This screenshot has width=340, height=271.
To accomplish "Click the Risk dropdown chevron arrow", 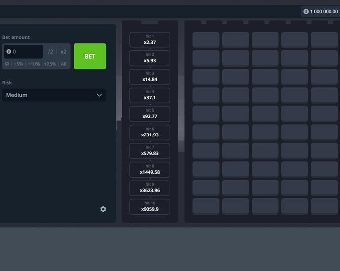I will coord(99,95).
